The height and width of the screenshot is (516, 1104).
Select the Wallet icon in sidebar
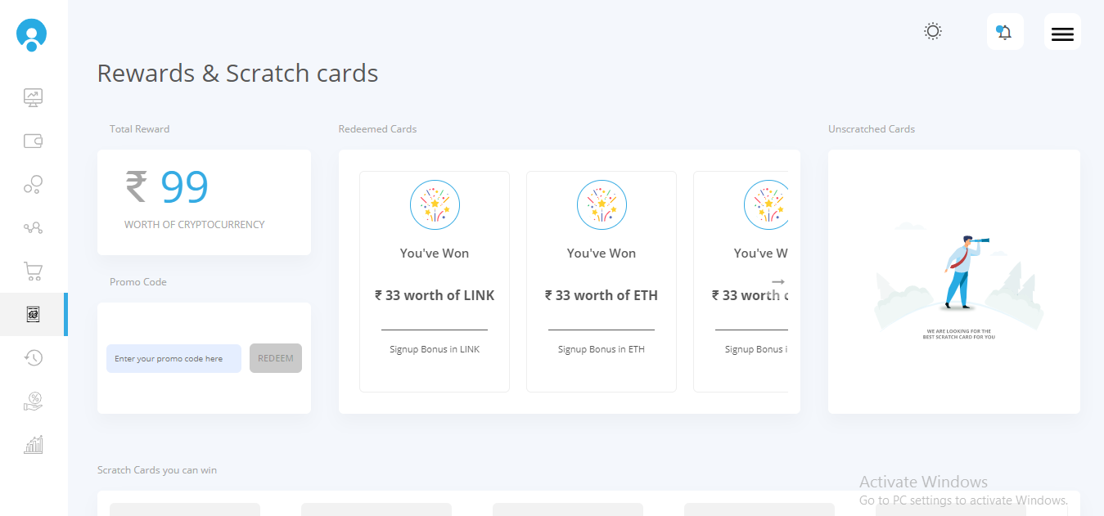(33, 140)
